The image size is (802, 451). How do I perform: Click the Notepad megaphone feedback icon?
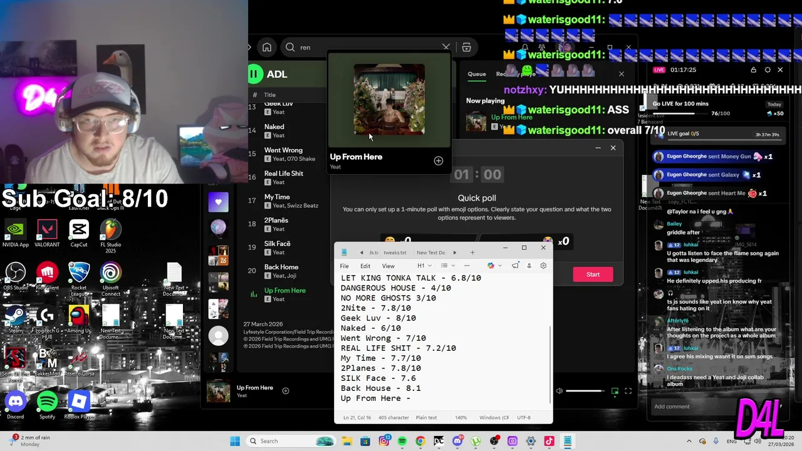pyautogui.click(x=515, y=266)
